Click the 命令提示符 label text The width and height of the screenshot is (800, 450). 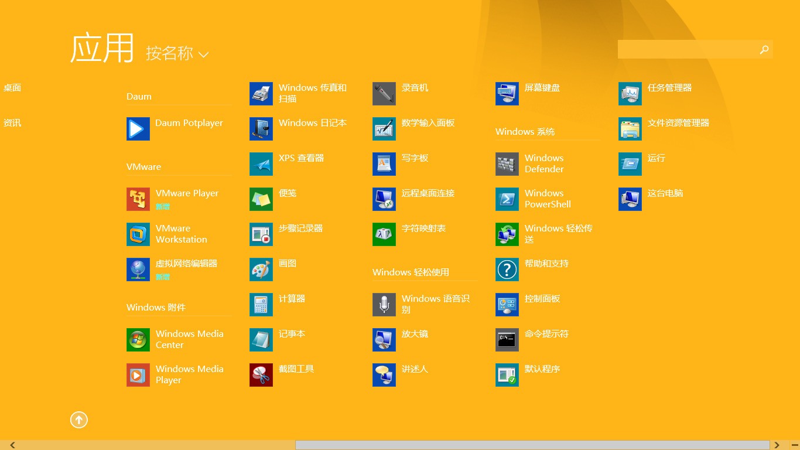point(546,334)
